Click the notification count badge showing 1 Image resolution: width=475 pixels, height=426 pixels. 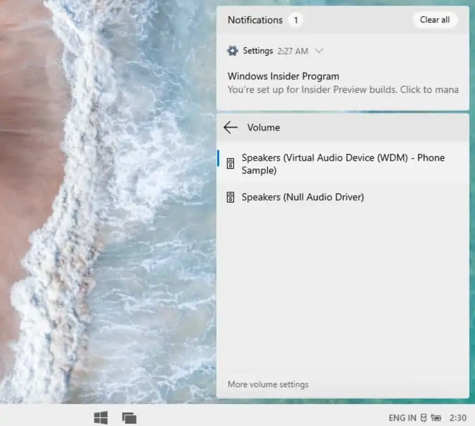coord(296,20)
